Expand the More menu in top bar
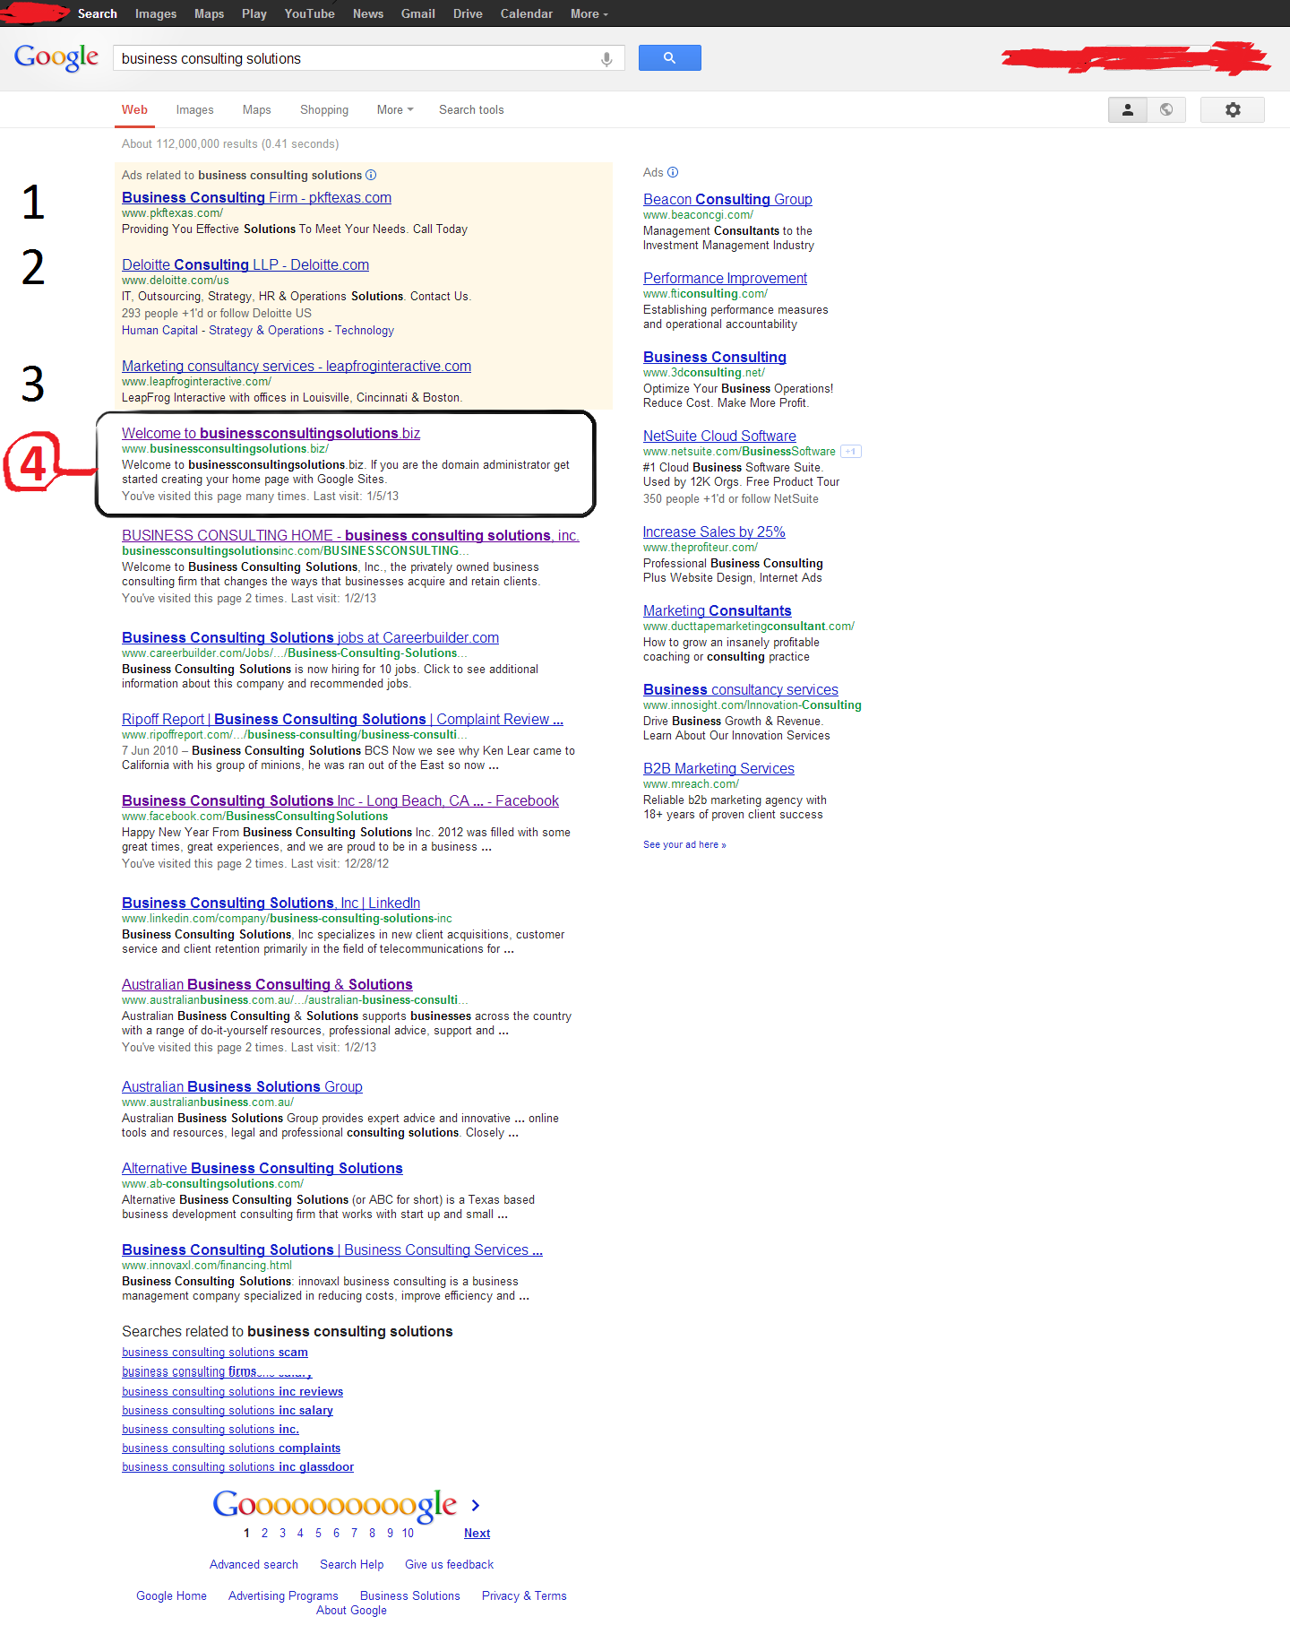Screen dimensions: 1290x1634 (589, 13)
